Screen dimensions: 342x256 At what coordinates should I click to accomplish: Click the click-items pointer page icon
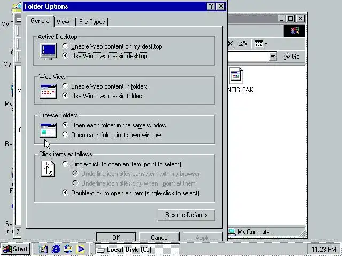(48, 169)
